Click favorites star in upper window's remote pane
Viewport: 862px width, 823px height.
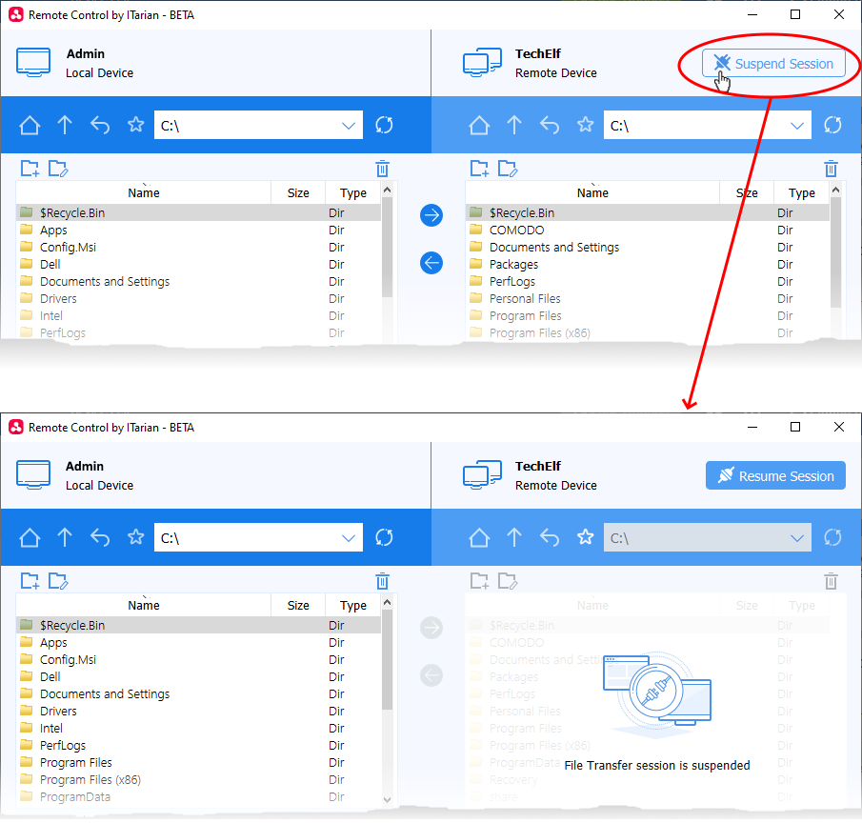585,125
